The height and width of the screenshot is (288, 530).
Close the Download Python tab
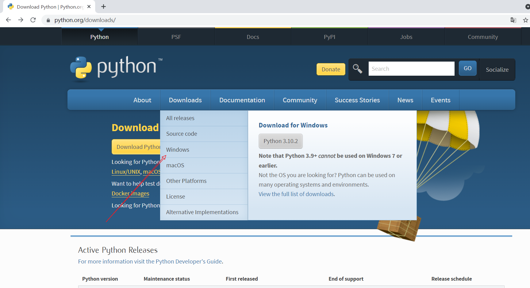(x=89, y=6)
